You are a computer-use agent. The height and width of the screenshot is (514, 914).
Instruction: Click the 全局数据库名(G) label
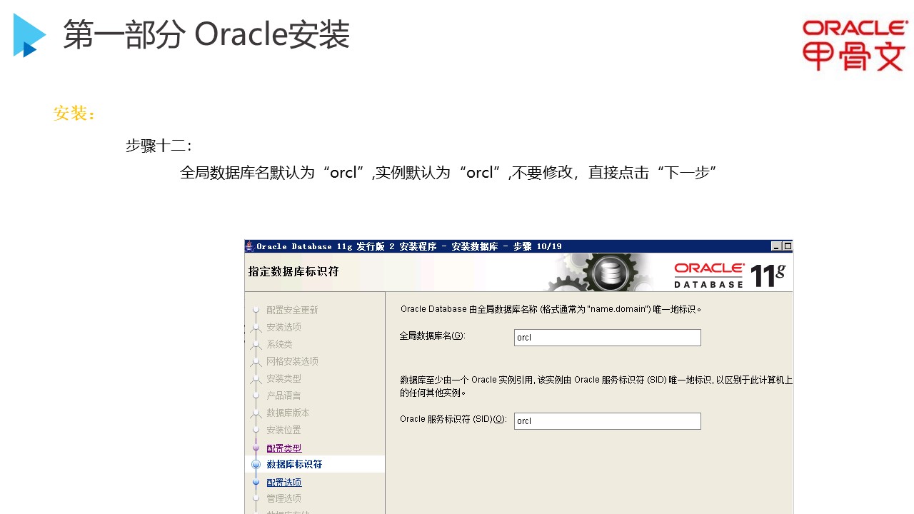[432, 336]
